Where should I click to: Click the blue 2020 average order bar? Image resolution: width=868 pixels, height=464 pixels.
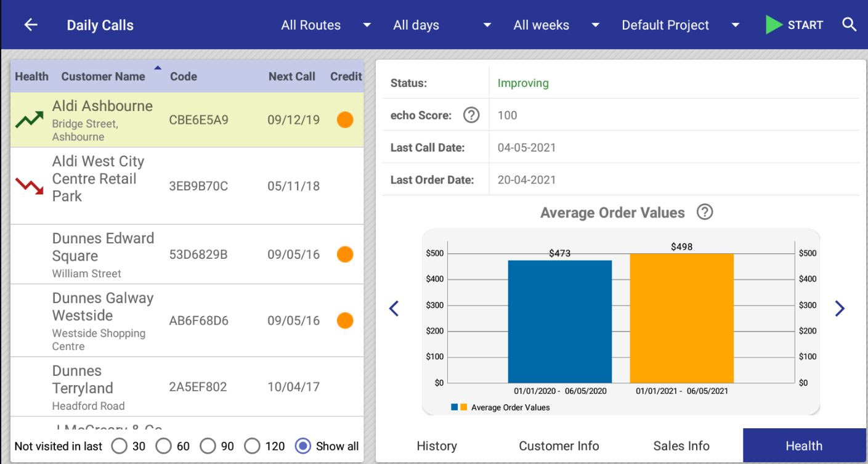pos(560,322)
